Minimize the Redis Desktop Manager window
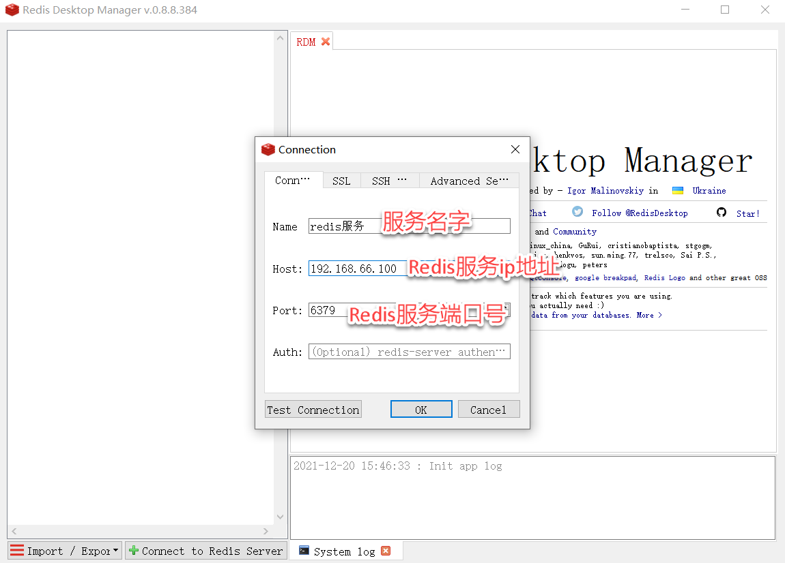This screenshot has width=785, height=563. tap(685, 10)
